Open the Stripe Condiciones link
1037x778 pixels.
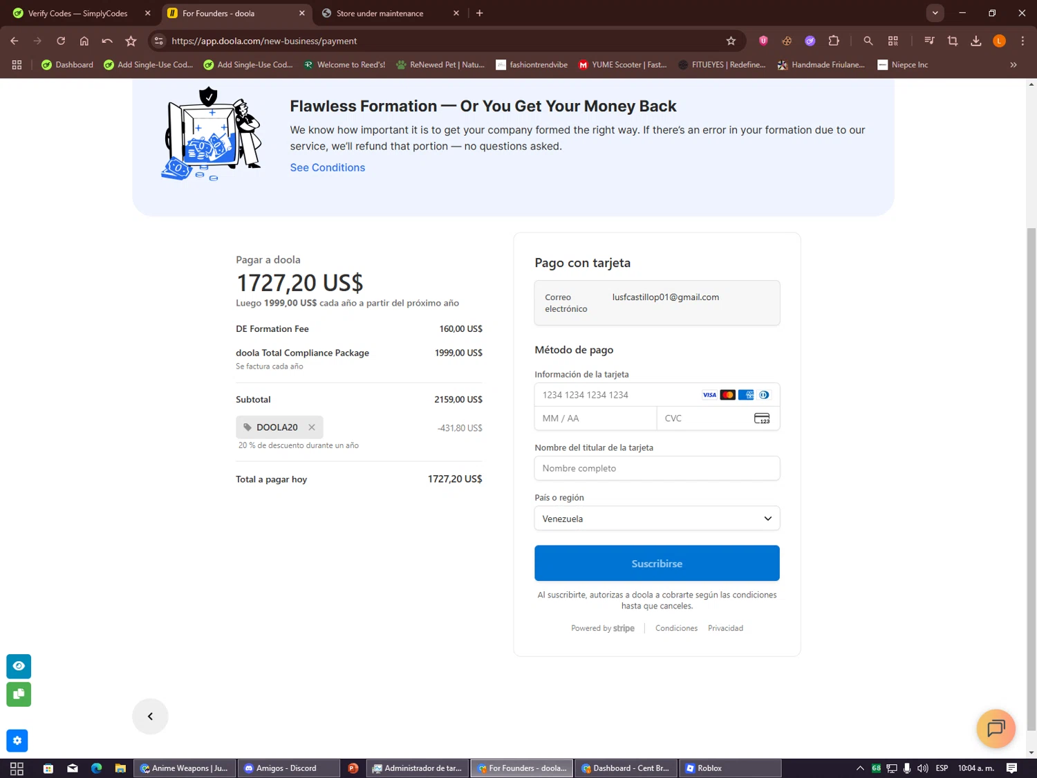coord(676,628)
